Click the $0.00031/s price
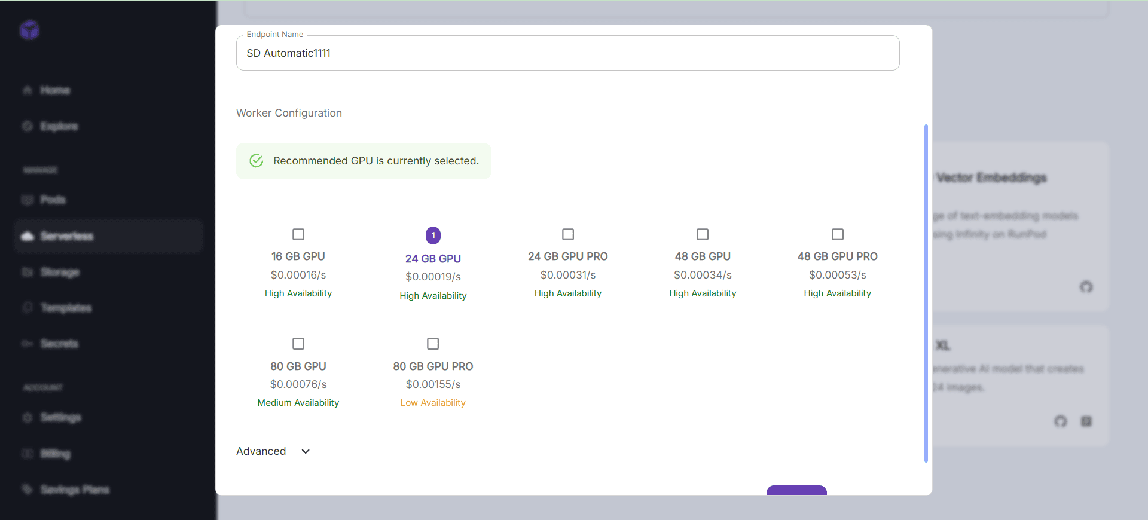 pyautogui.click(x=568, y=275)
